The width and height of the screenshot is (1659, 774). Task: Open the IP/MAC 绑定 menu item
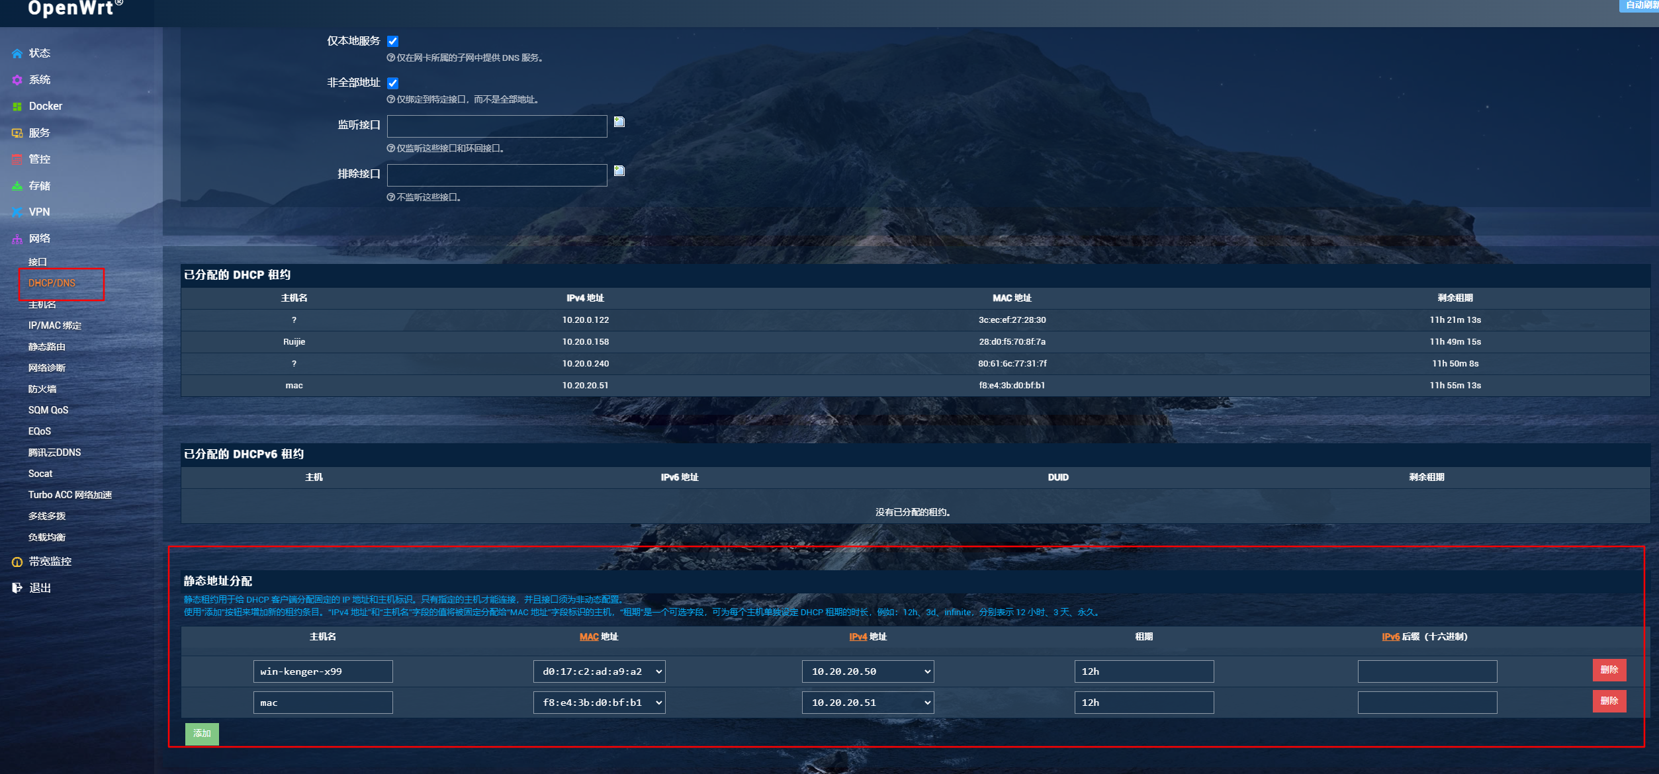click(55, 325)
